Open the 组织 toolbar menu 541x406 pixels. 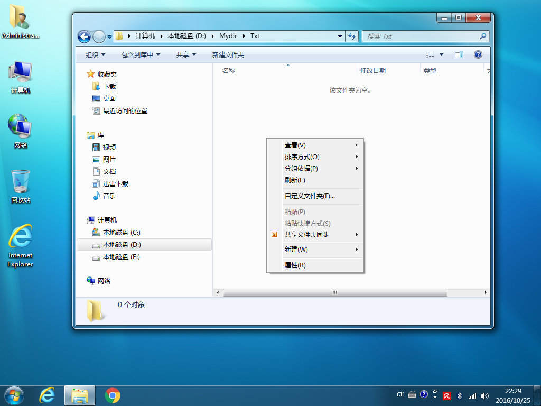[x=95, y=54]
